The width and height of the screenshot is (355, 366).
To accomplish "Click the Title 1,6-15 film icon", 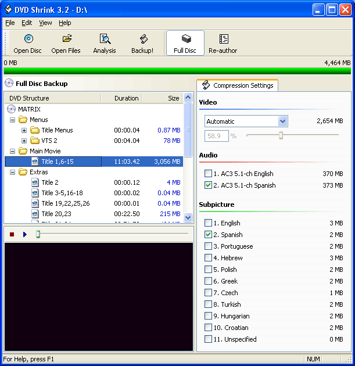I will point(35,162).
